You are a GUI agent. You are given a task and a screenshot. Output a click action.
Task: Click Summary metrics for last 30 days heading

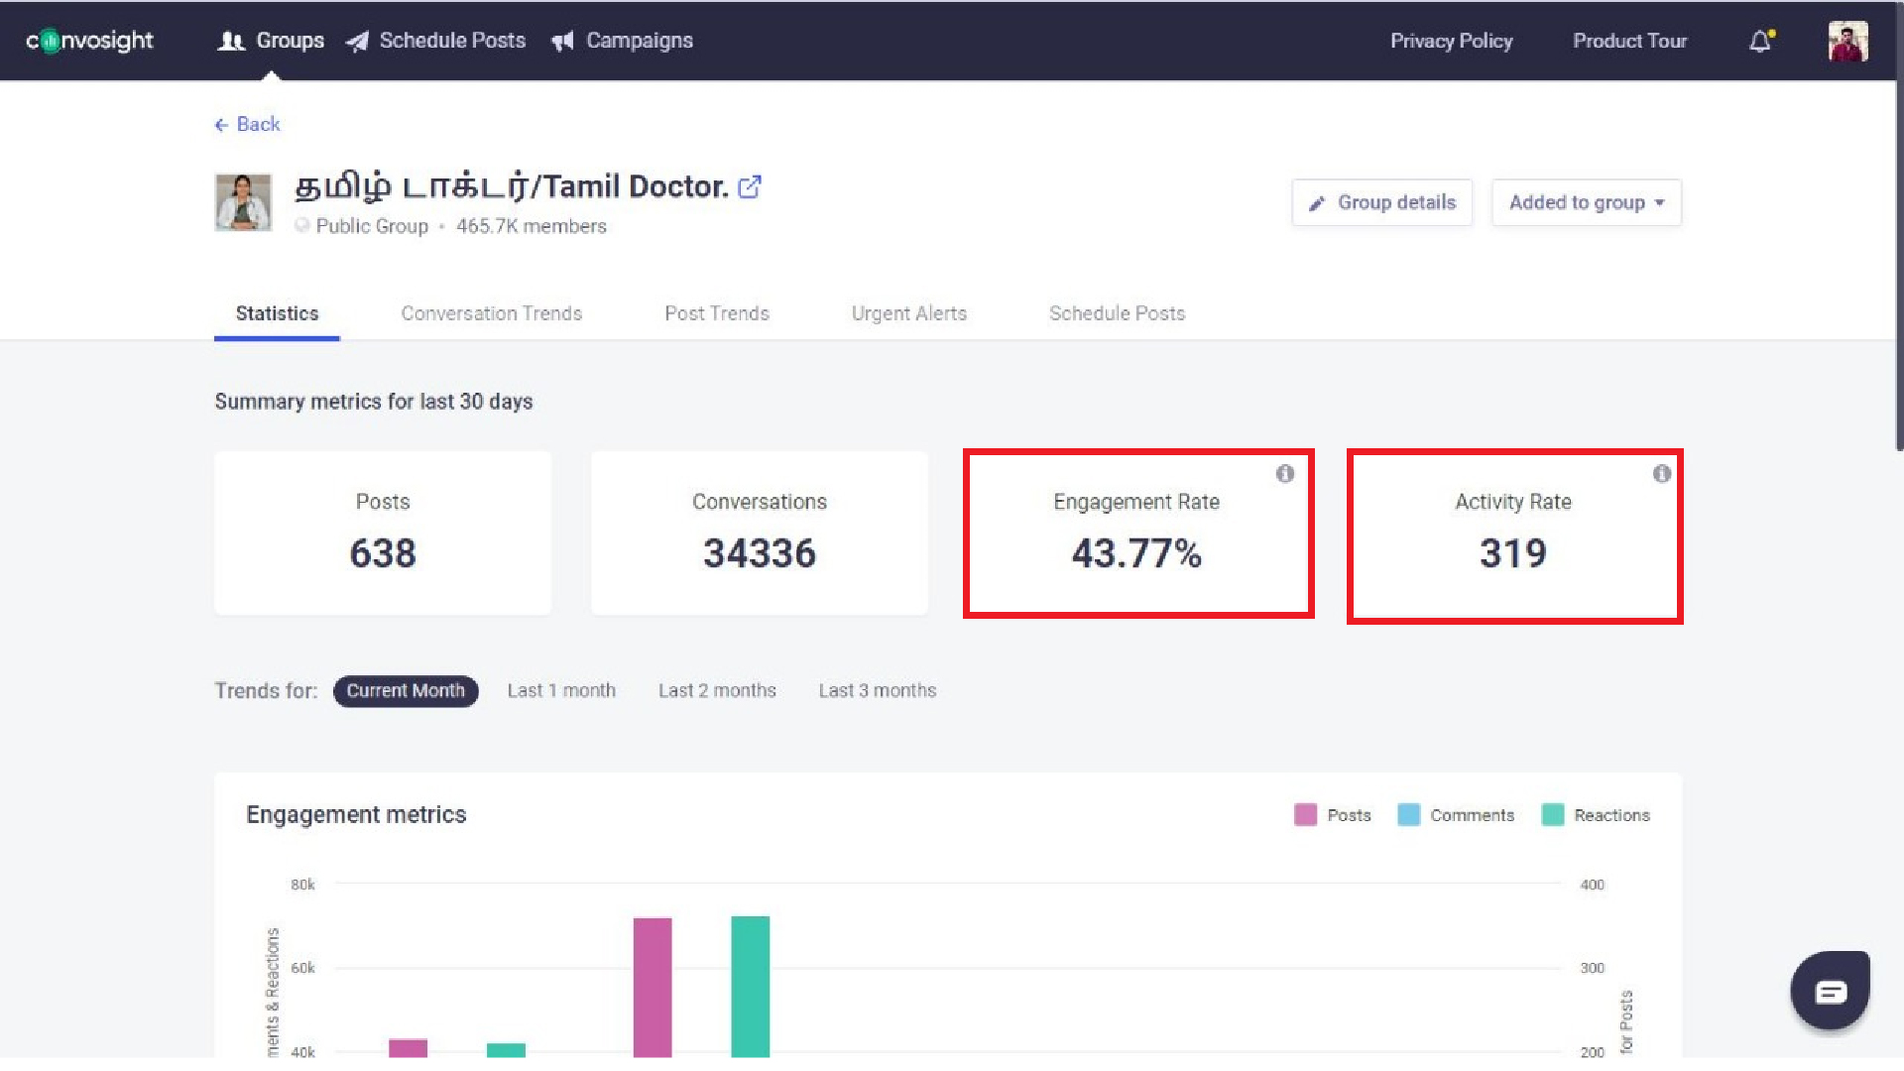coord(374,402)
